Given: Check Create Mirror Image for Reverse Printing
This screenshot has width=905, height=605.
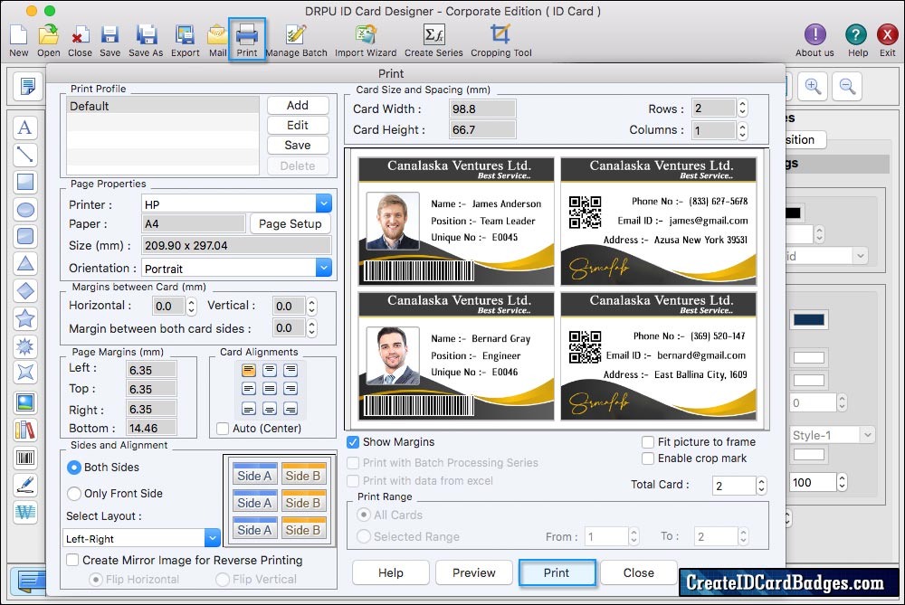Looking at the screenshot, I should (72, 560).
